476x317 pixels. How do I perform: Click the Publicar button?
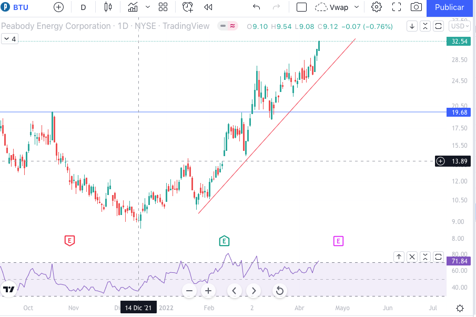pyautogui.click(x=449, y=7)
